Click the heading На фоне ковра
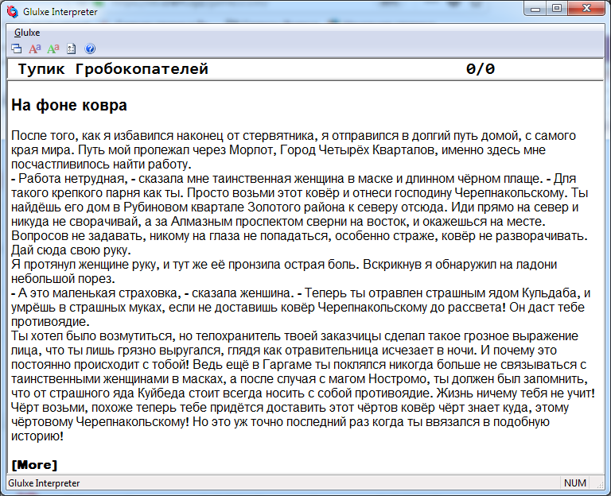Viewport: 611px width, 496px height. coord(69,106)
